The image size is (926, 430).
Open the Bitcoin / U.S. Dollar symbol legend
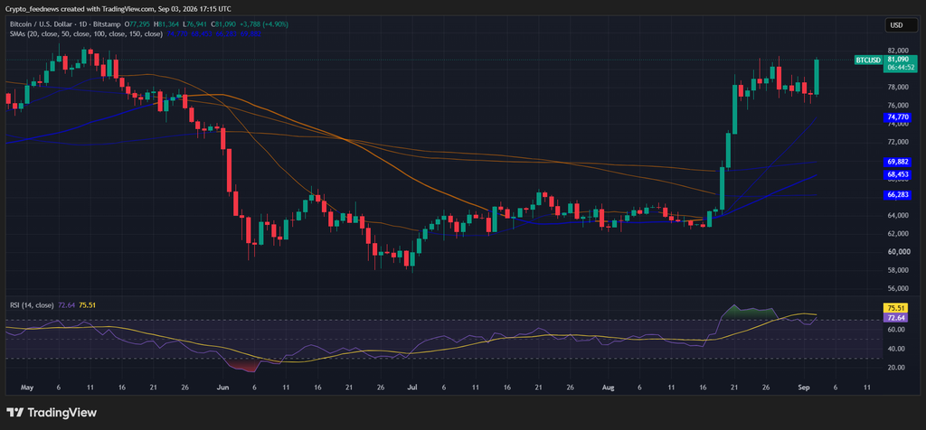65,24
